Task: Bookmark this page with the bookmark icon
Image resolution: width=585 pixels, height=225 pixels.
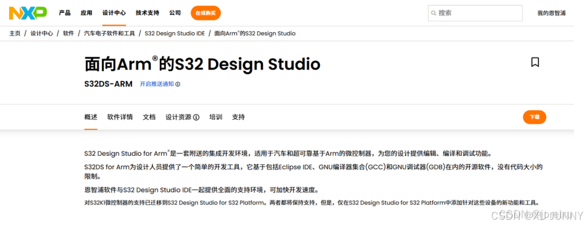Action: pos(535,62)
